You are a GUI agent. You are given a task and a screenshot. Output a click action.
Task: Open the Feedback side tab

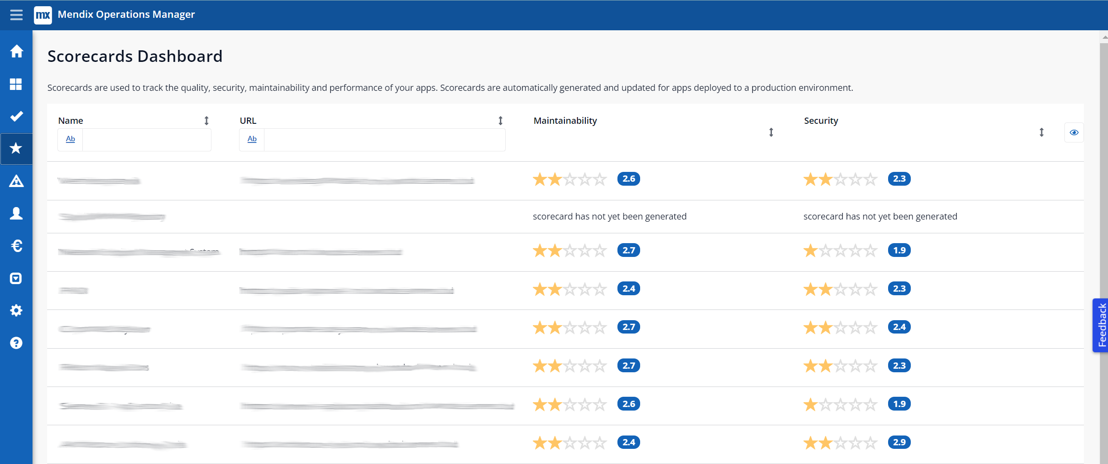(1101, 325)
